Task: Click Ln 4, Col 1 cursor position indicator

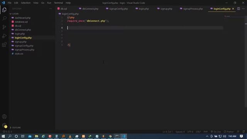Action: click(167, 132)
